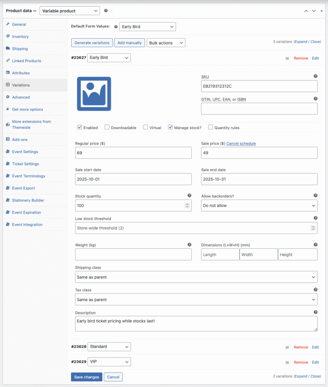Open the Allow backorders dropdown
Screen dimensions: 328x387
(x=259, y=205)
